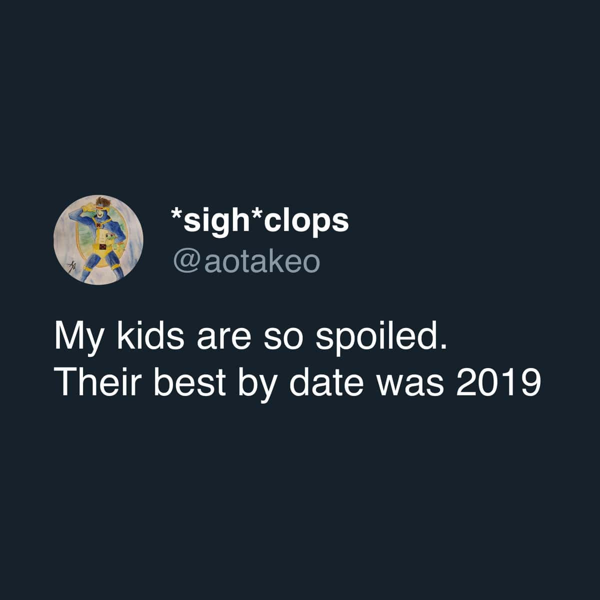Click 'clops' in the display name
The height and width of the screenshot is (600, 600).
306,221
